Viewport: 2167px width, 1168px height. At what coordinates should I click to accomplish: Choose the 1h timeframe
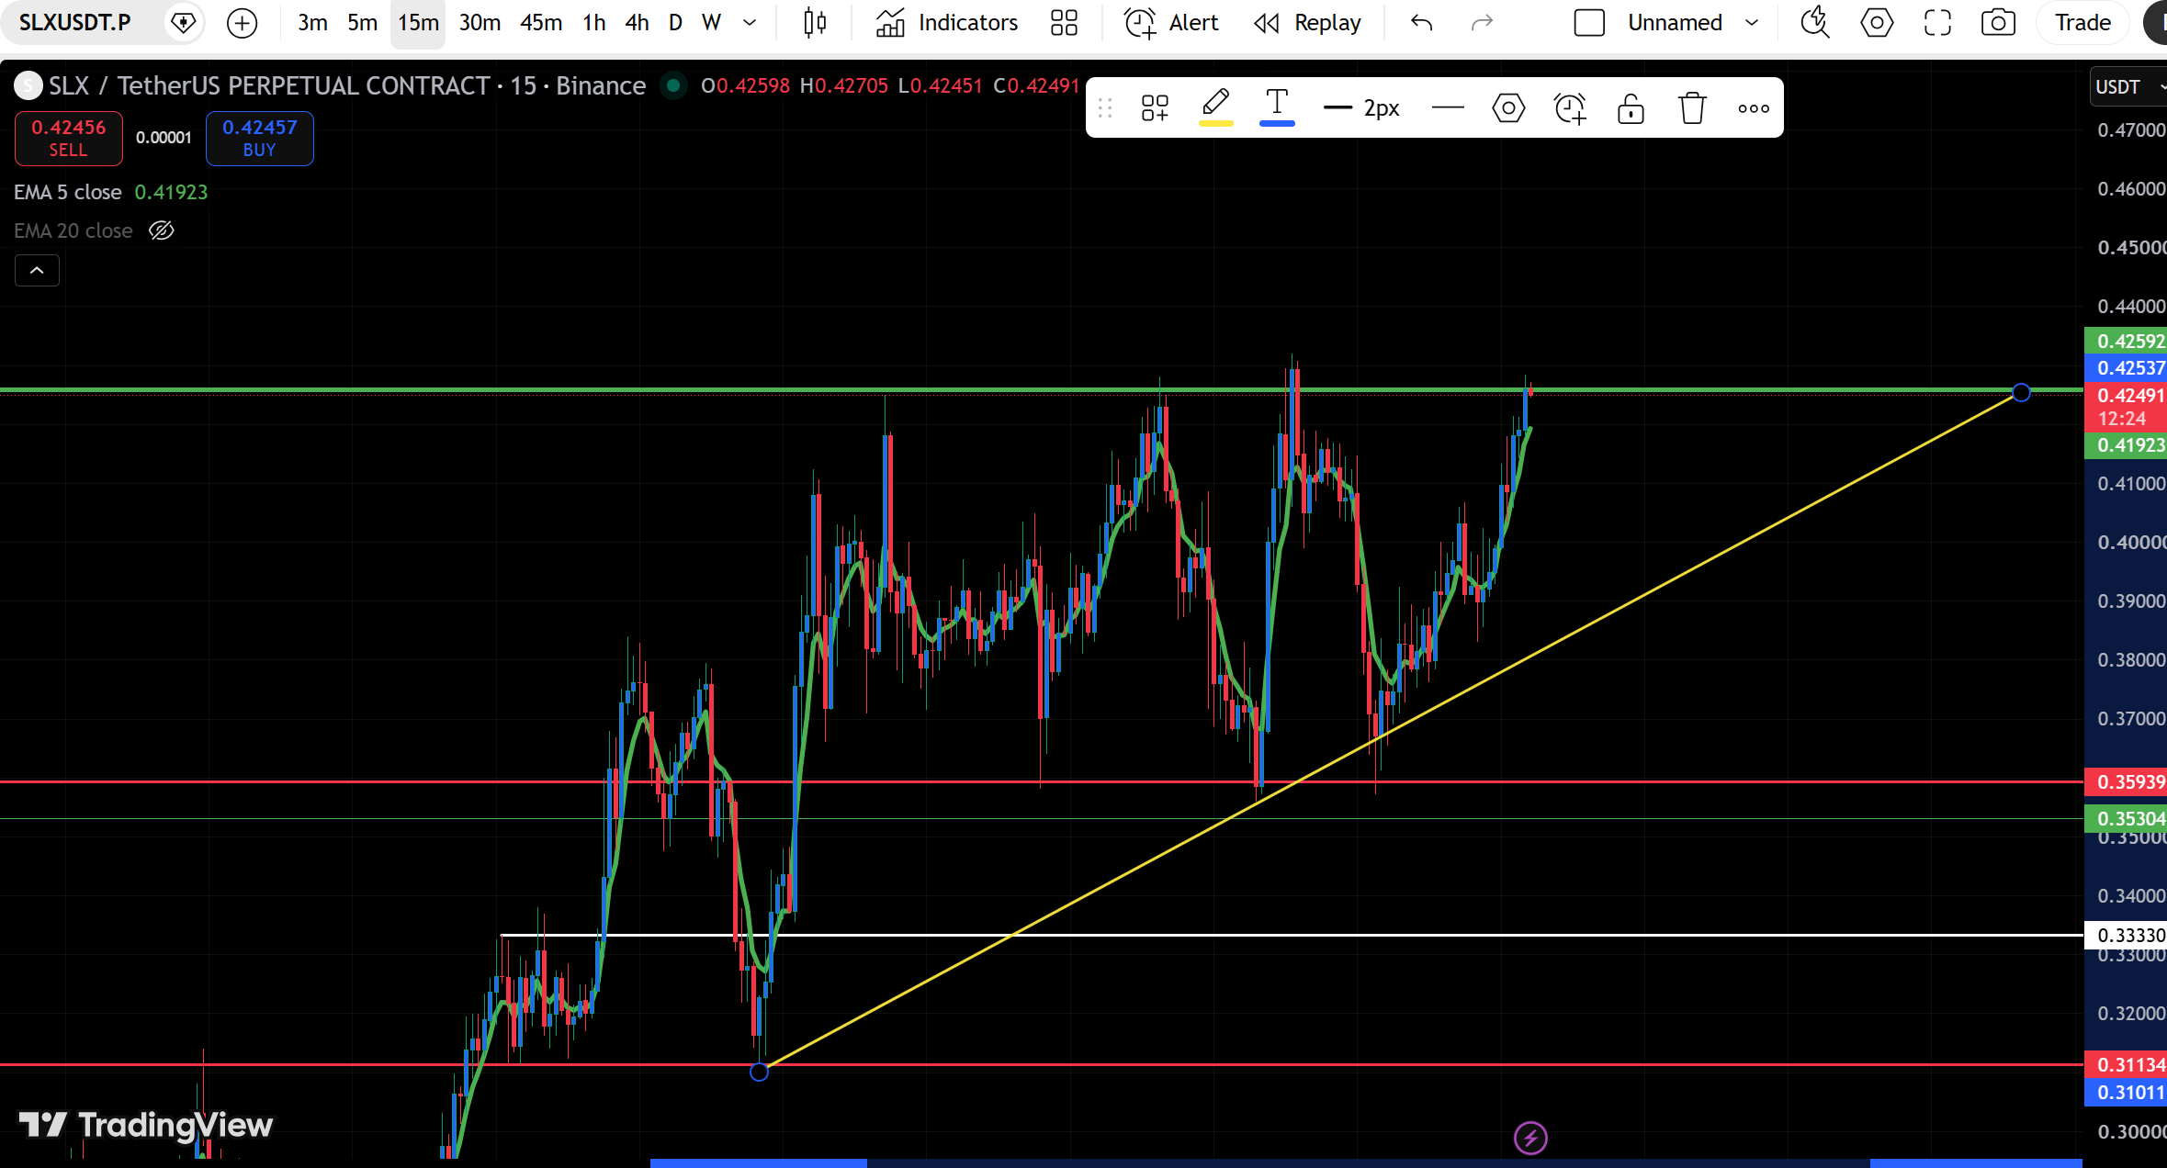point(594,23)
